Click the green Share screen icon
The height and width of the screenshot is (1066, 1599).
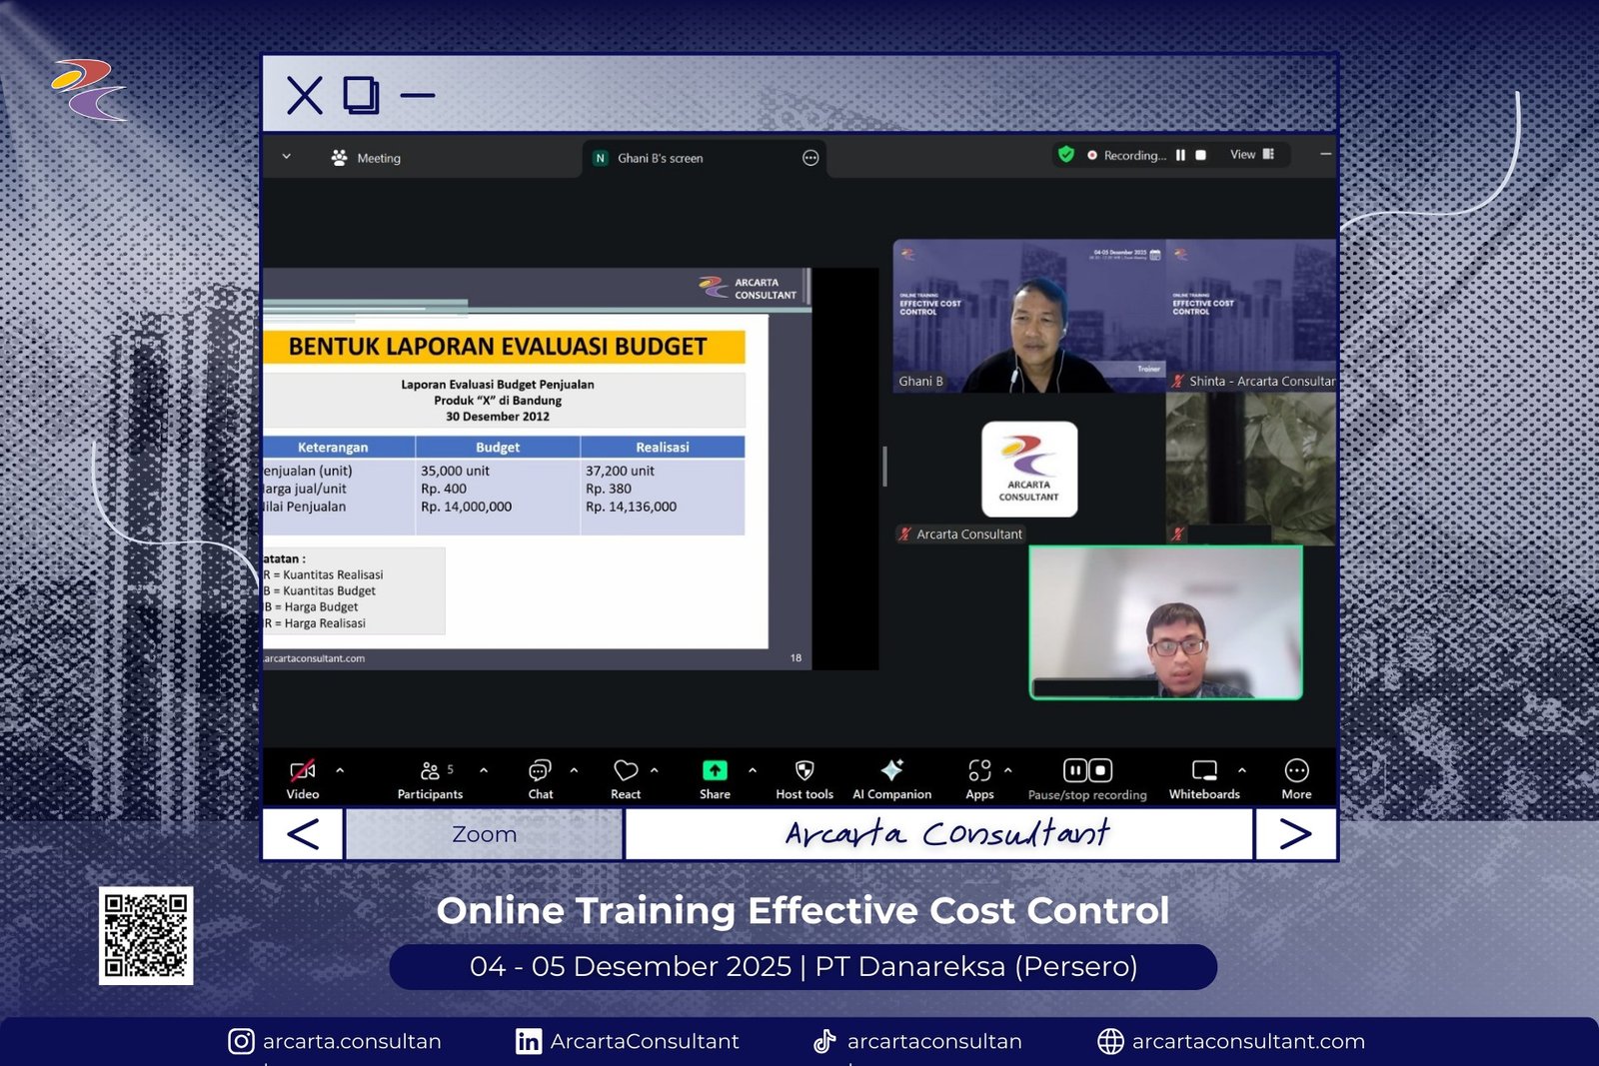click(x=715, y=770)
